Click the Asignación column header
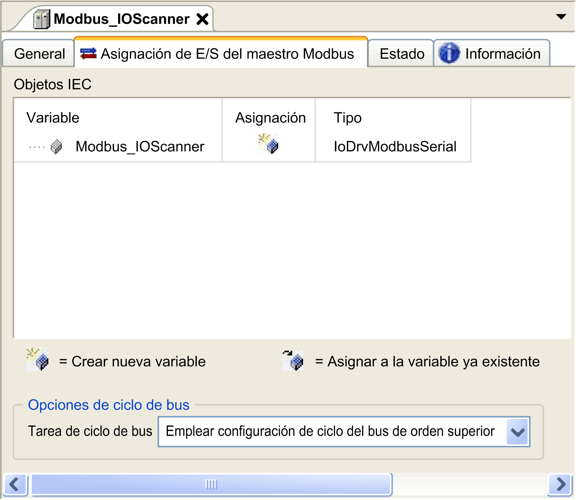576x500 pixels. 270,118
